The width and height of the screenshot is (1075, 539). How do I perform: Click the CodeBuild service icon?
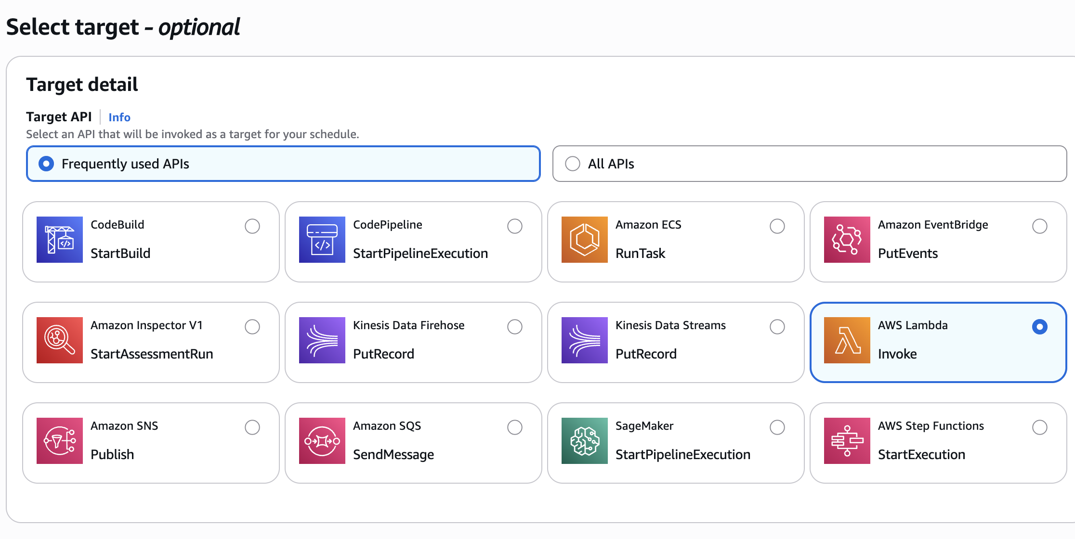coord(59,240)
